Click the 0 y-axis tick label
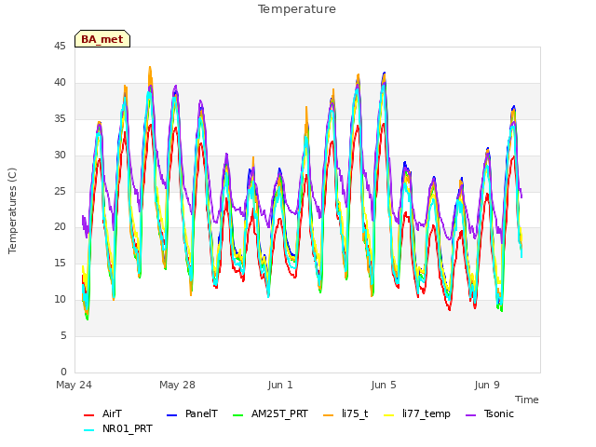596x447 pixels. [63, 372]
